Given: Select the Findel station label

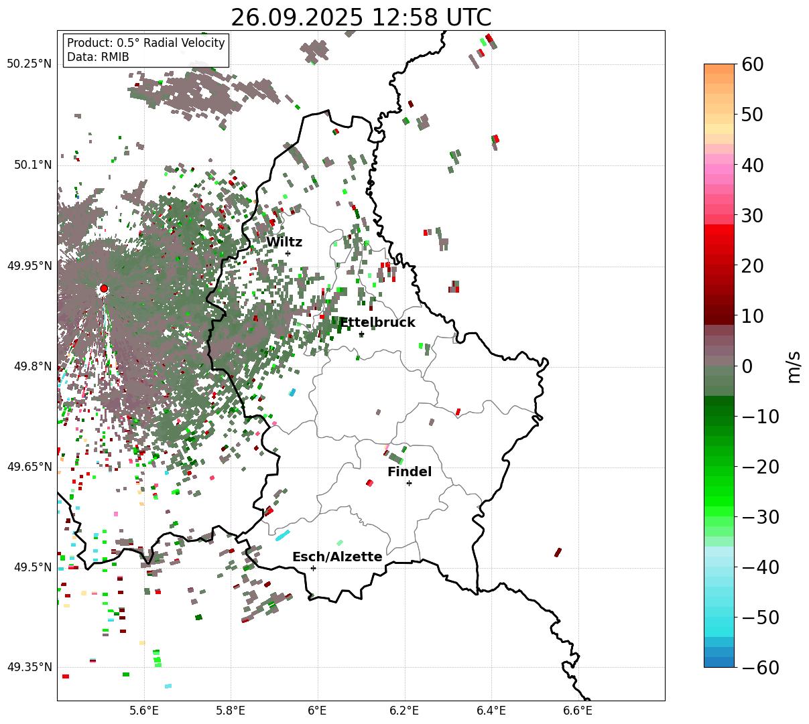Looking at the screenshot, I should [410, 472].
